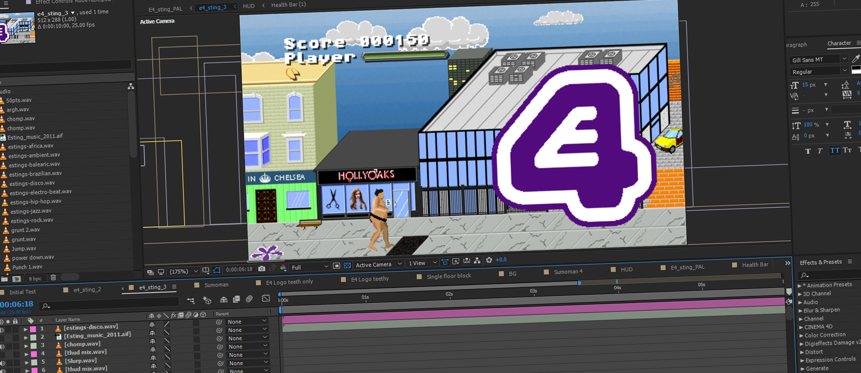This screenshot has height=373, width=861.
Task: Open the timeline icon in viewer footer
Action: 467,261
